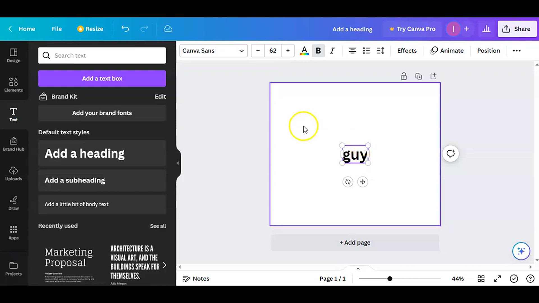This screenshot has width=539, height=303.
Task: Go back to Home
Action: click(22, 29)
